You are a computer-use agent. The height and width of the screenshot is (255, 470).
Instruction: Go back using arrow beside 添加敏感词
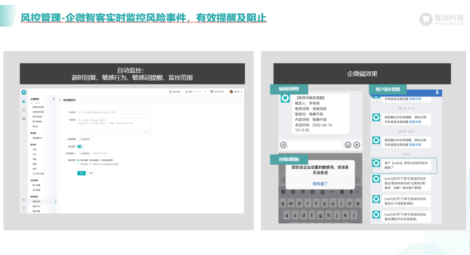(60, 100)
